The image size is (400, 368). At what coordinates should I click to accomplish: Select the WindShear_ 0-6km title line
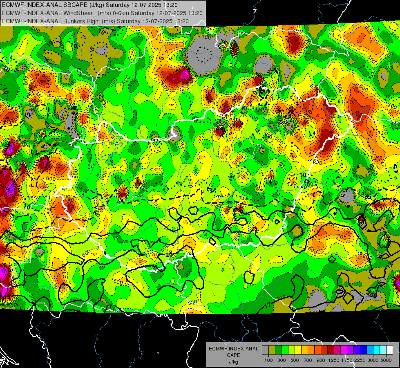pos(102,13)
